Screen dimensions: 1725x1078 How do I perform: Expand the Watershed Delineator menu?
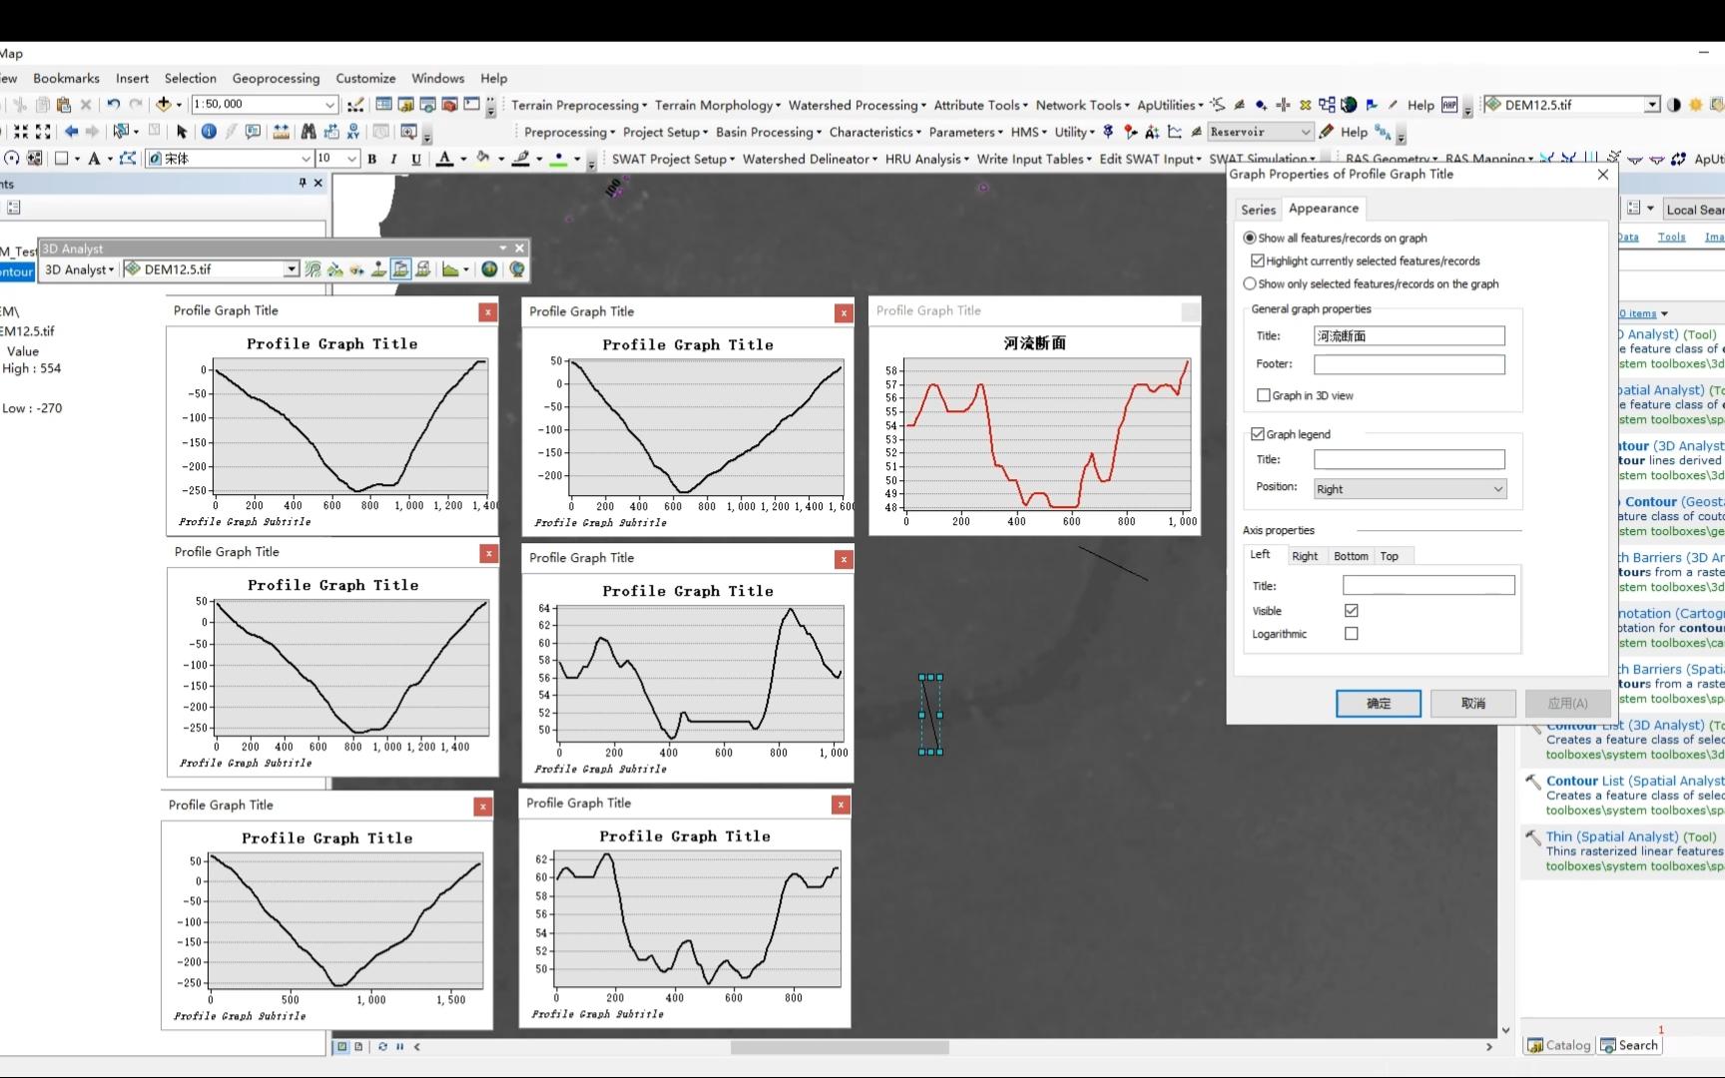(x=810, y=159)
